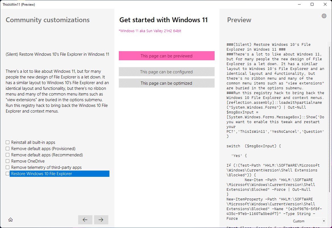Navigate back with the left arrow button
332x228 pixels.
(x=85, y=219)
